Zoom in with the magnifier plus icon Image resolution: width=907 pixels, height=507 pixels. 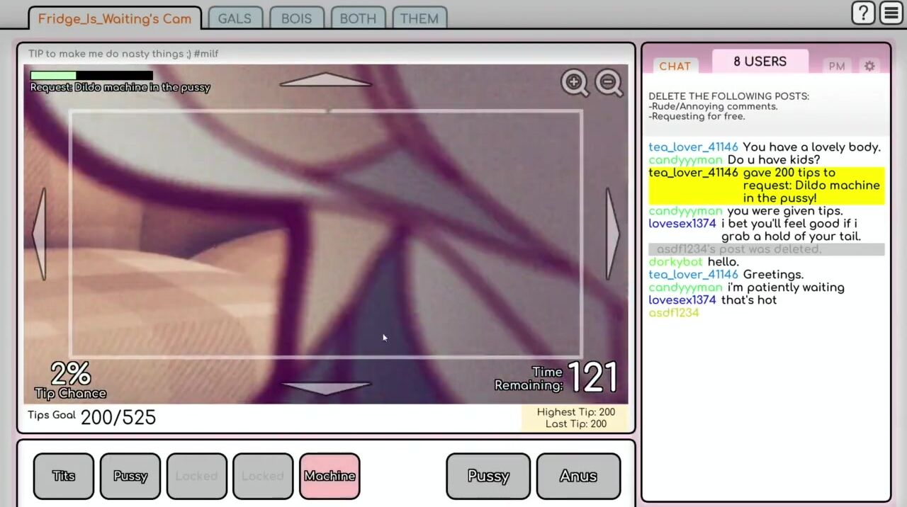[575, 83]
